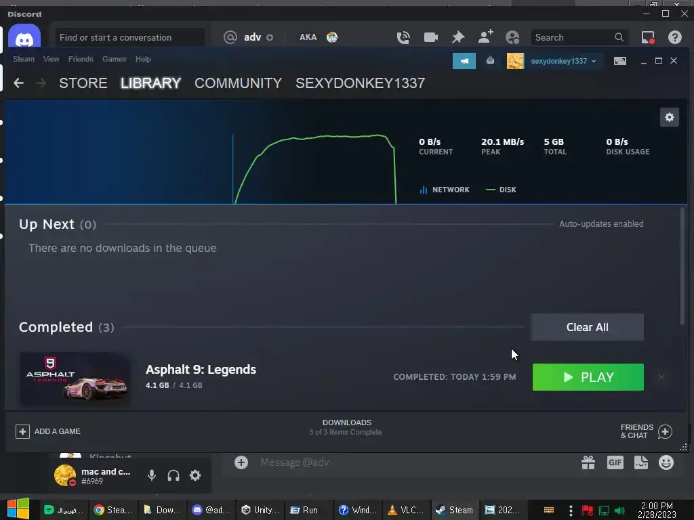Switch Steam to Big Picture mode

pos(619,61)
